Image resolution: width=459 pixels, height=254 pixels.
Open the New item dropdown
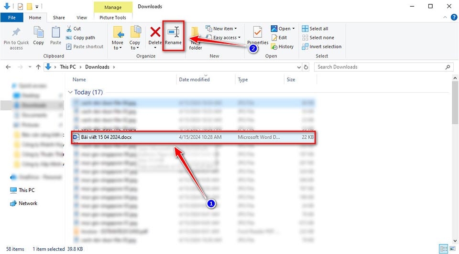tap(221, 28)
